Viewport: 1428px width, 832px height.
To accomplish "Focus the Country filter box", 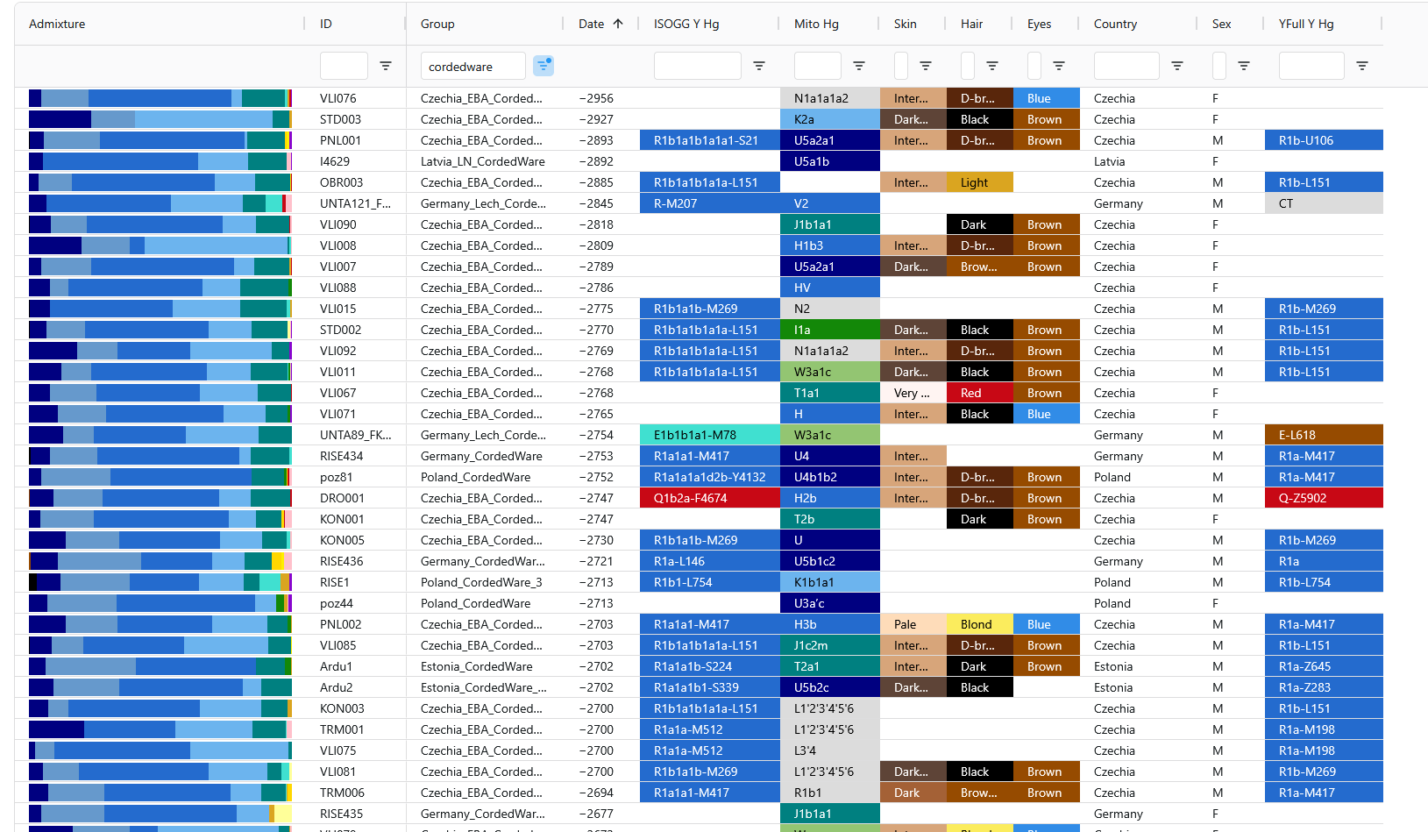I will click(x=1126, y=66).
